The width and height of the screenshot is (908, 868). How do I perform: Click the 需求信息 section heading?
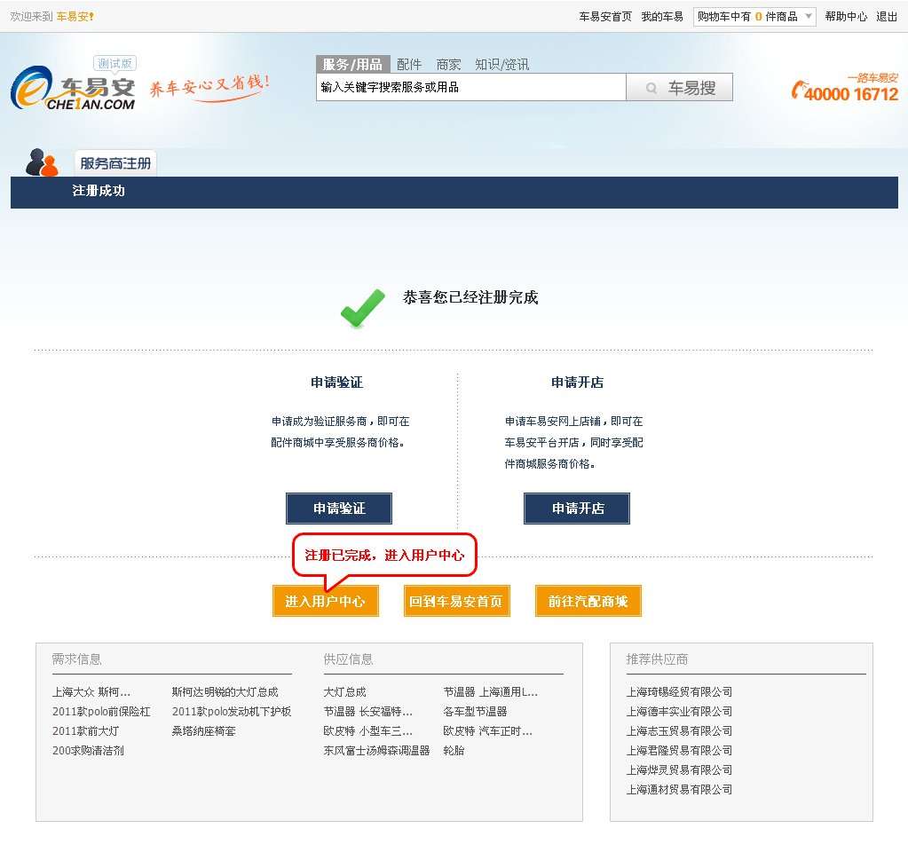pos(76,659)
